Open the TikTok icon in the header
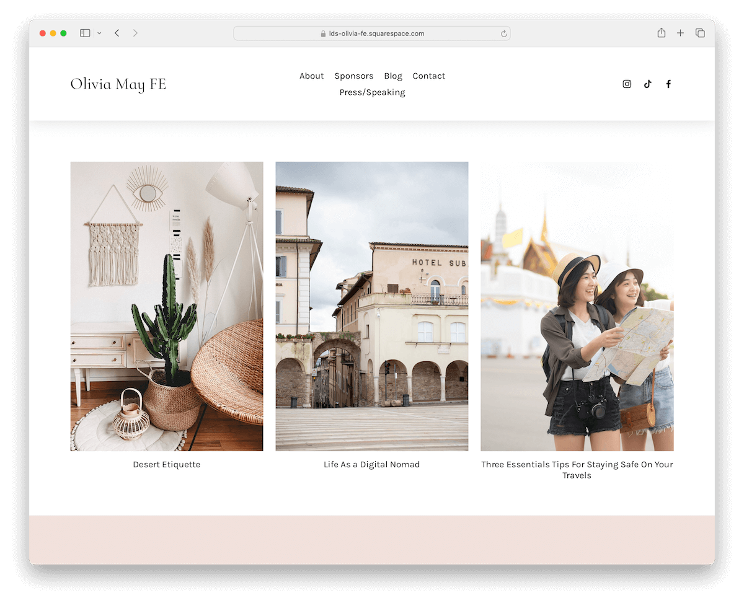The width and height of the screenshot is (744, 603). click(x=648, y=84)
